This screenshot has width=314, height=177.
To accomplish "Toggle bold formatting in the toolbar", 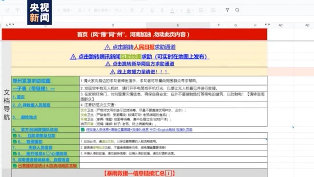I will (x=132, y=10).
